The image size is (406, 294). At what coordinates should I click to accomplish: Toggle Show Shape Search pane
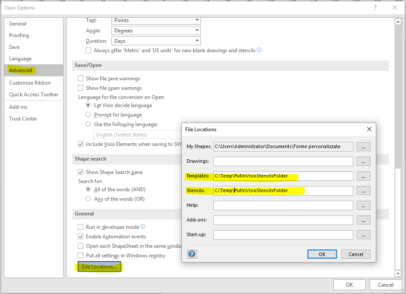point(80,172)
